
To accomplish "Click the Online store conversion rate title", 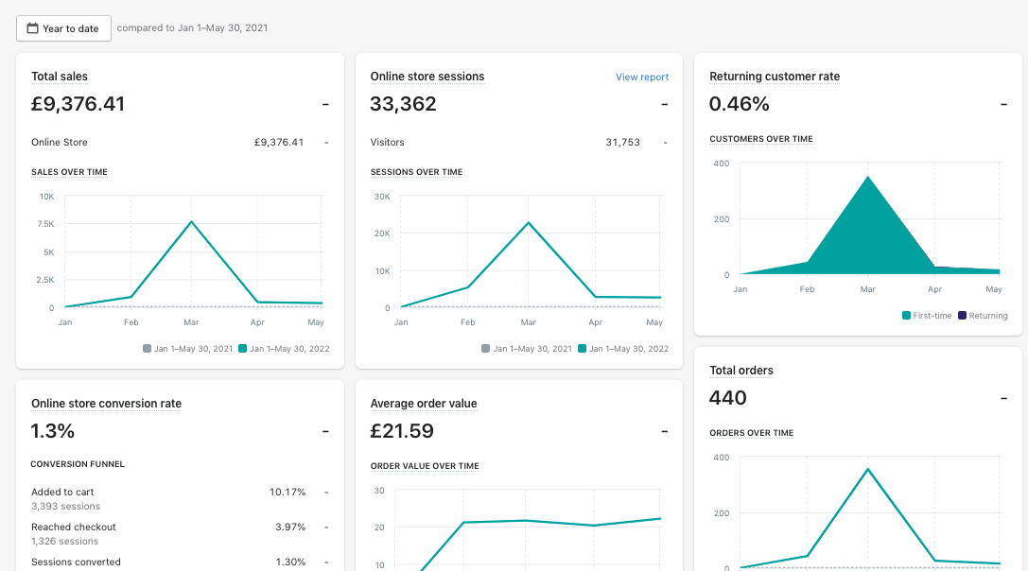I will [x=106, y=404].
